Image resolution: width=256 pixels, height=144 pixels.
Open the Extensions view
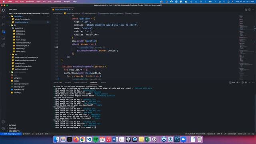pyautogui.click(x=3, y=45)
